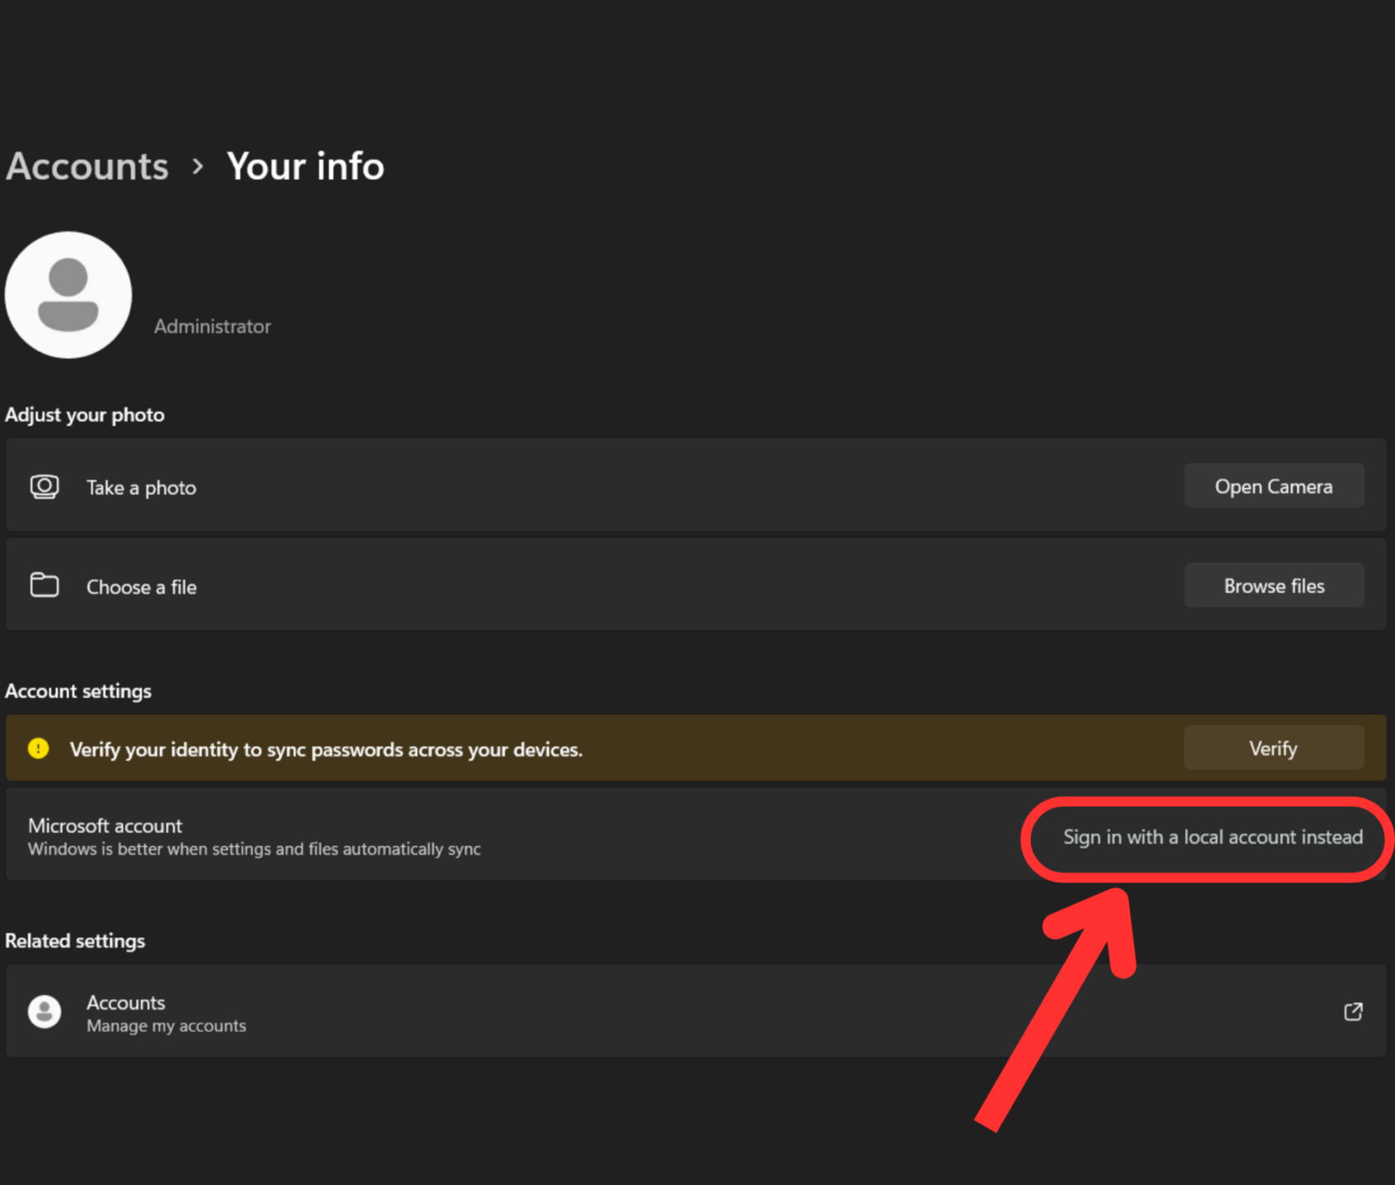Click the person icon next to Accounts under Related settings
The image size is (1395, 1185).
[x=44, y=1011]
